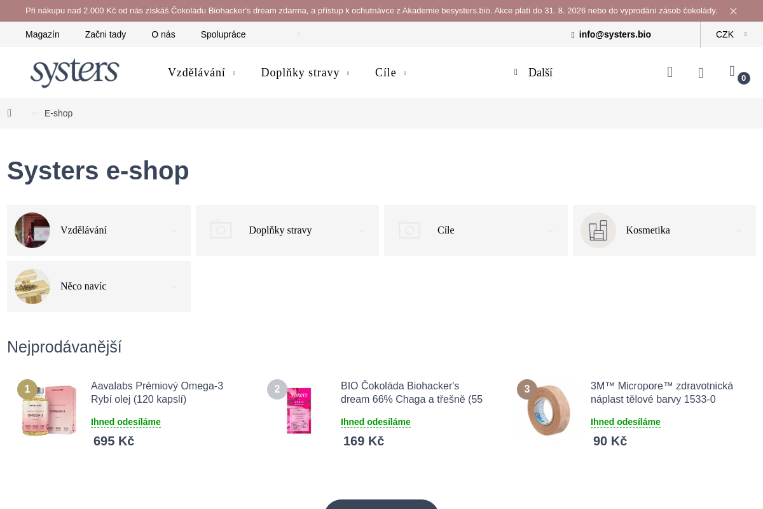Click the Aavalabs Omega-3 product image
The image size is (763, 509).
coord(50,410)
